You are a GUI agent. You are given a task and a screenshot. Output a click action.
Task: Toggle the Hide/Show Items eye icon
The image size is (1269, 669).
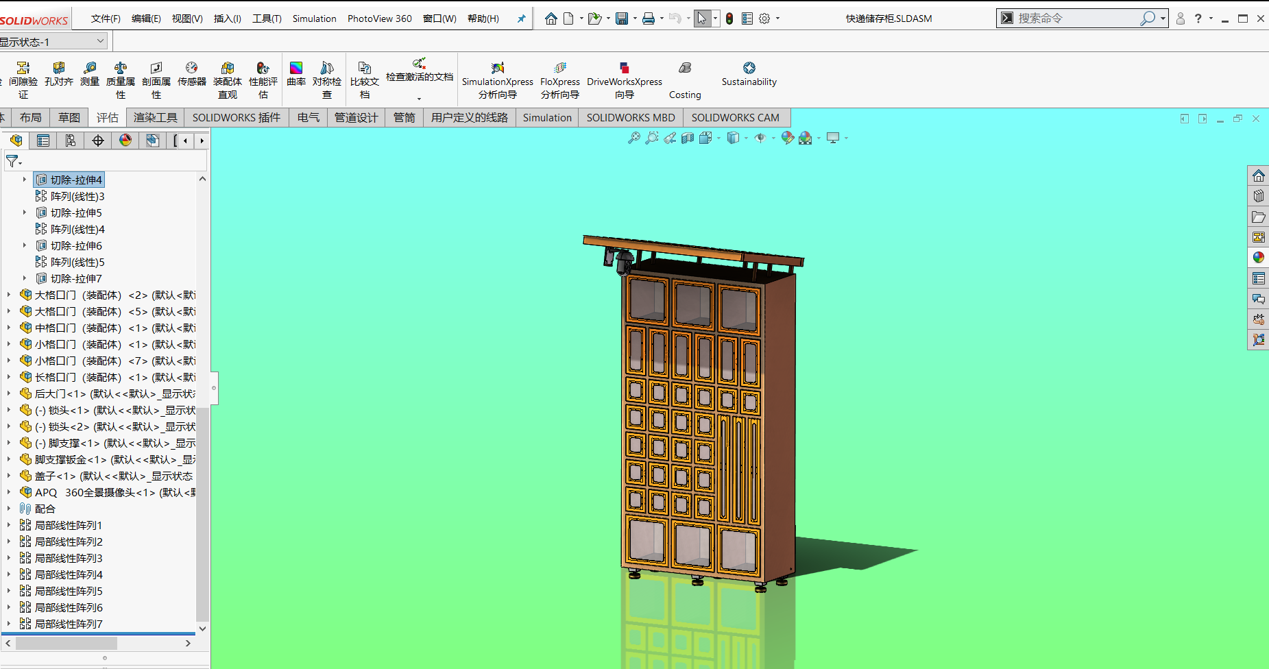pos(761,138)
